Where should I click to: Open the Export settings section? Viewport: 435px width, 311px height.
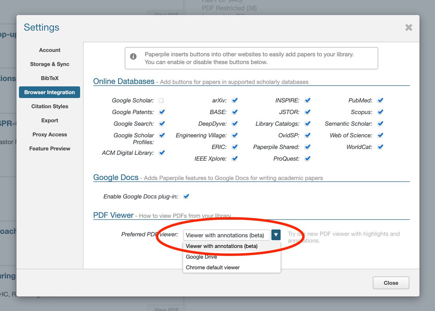[50, 120]
